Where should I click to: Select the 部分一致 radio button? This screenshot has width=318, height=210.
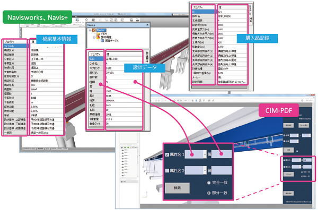tap(209, 193)
